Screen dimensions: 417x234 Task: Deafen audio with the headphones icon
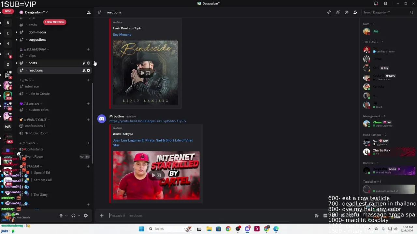click(73, 215)
